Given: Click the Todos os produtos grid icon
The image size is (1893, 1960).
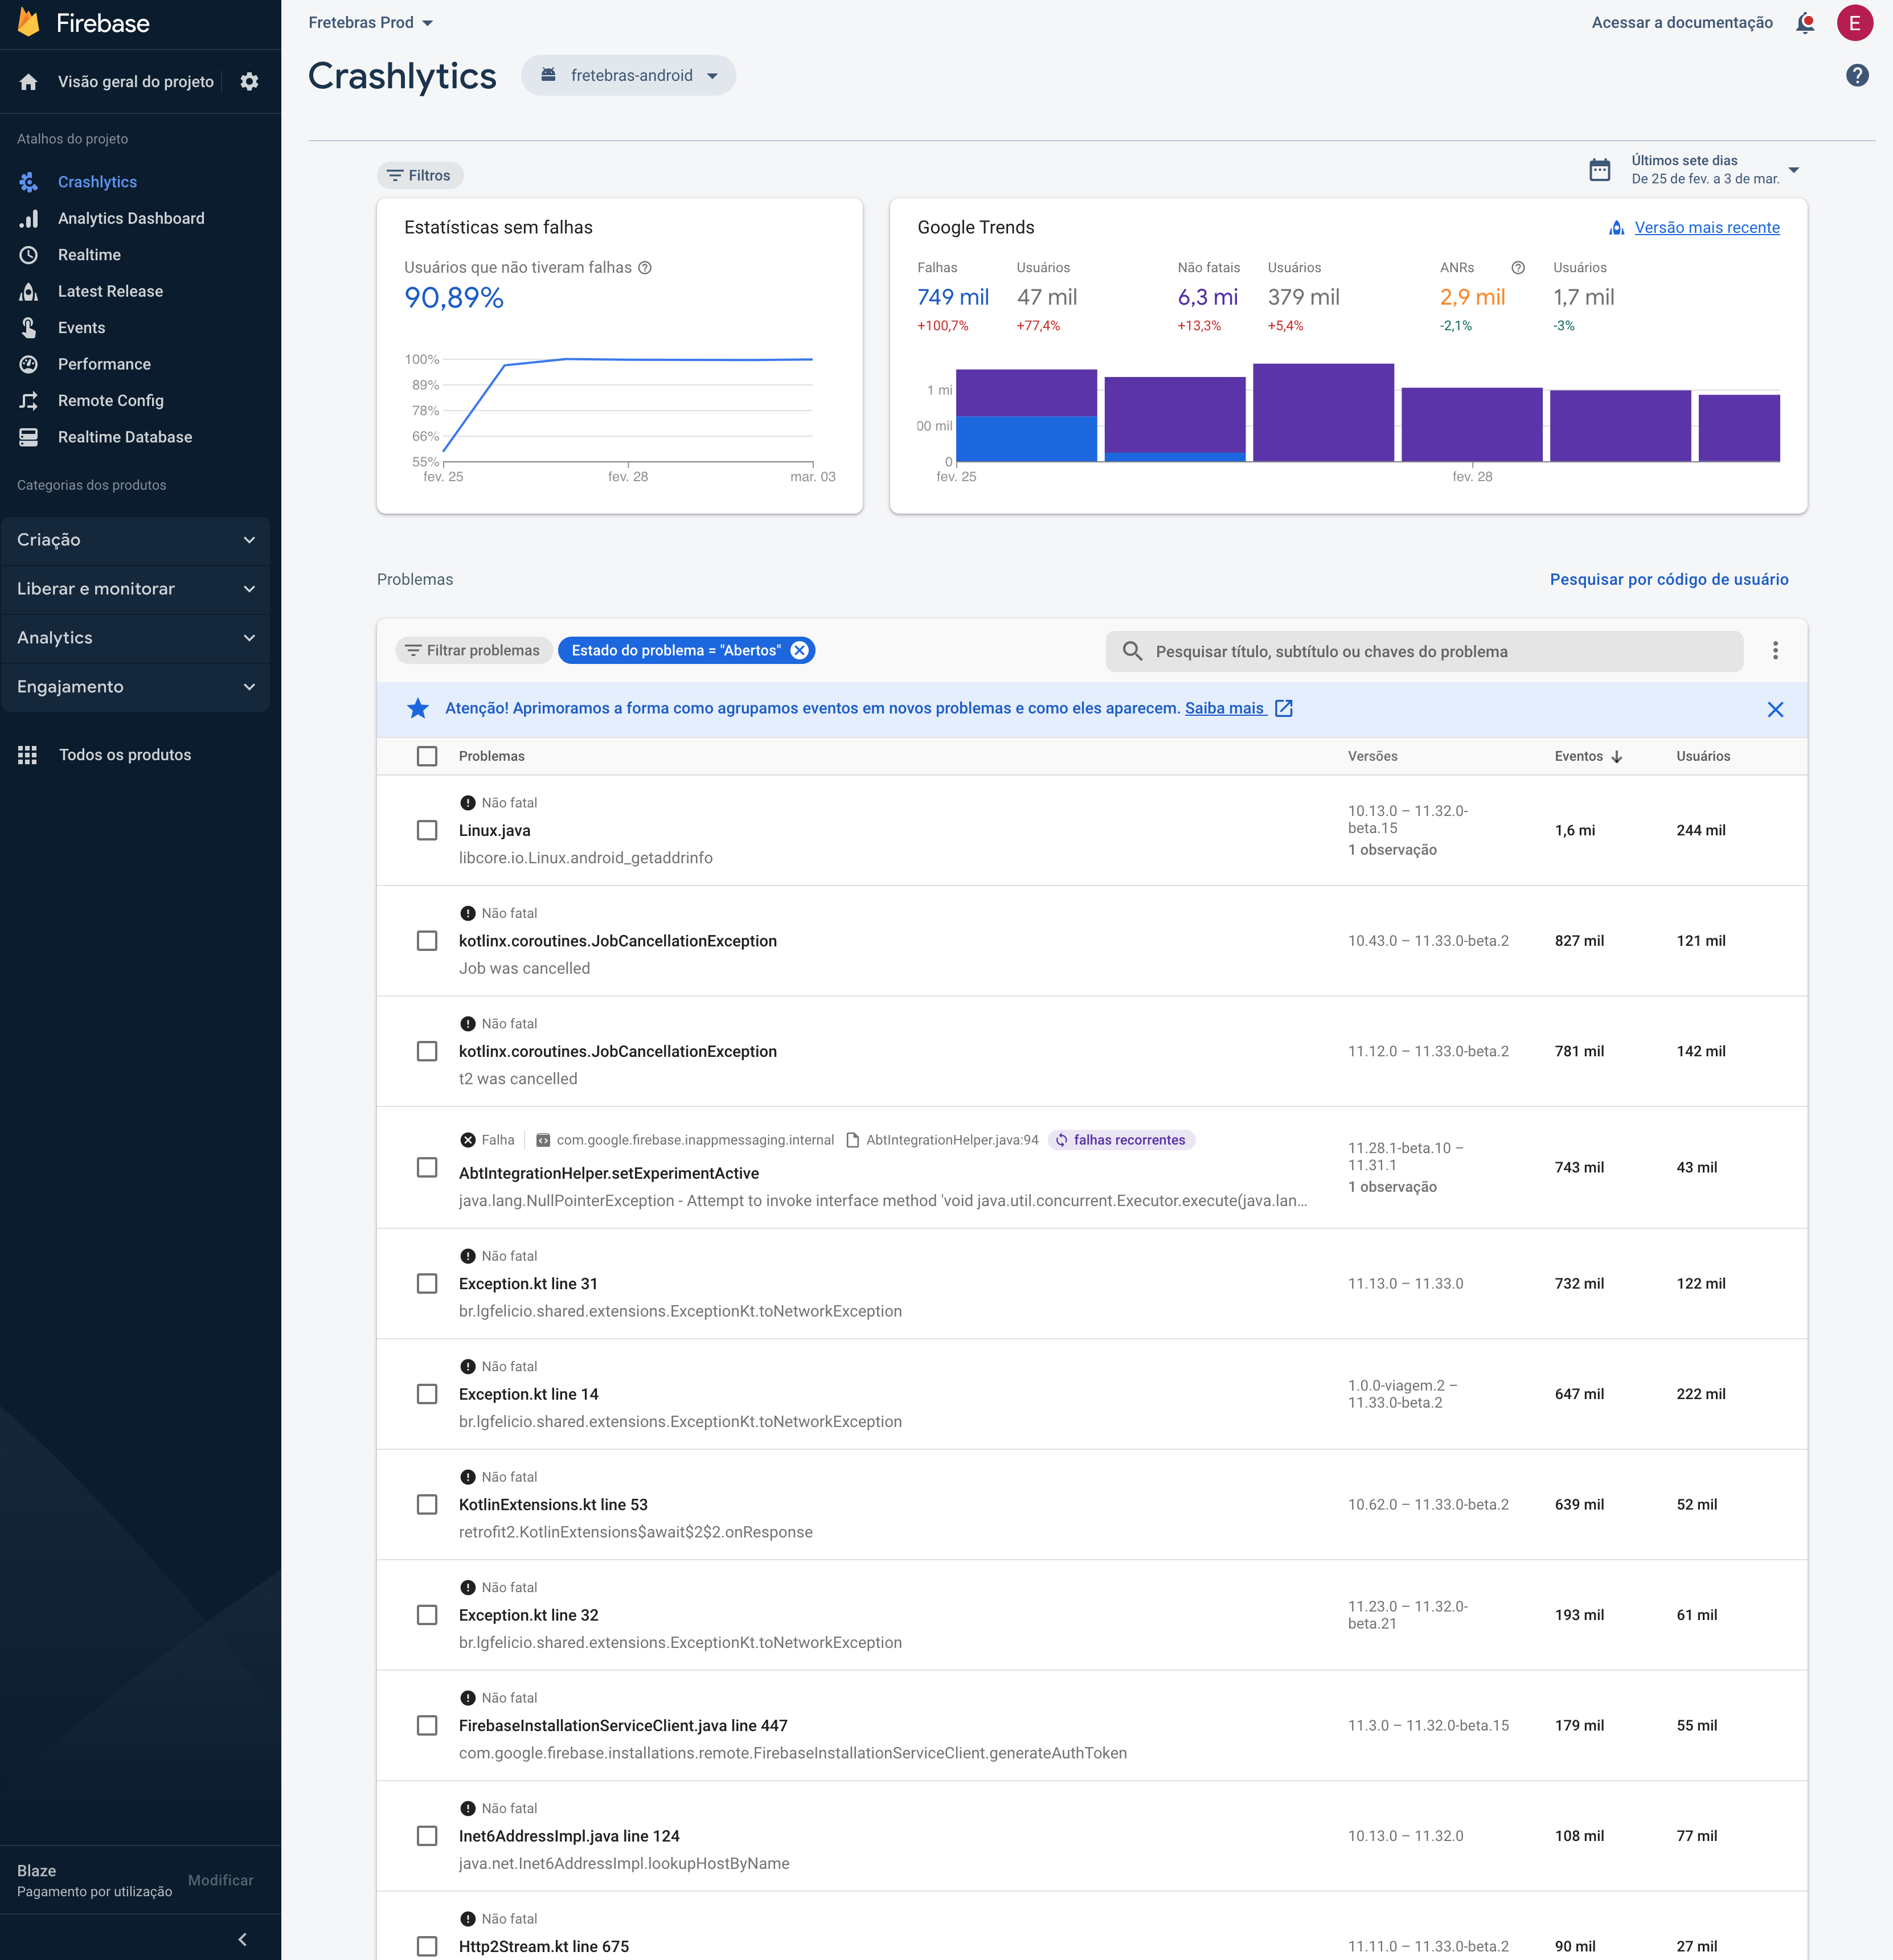Looking at the screenshot, I should 27,755.
